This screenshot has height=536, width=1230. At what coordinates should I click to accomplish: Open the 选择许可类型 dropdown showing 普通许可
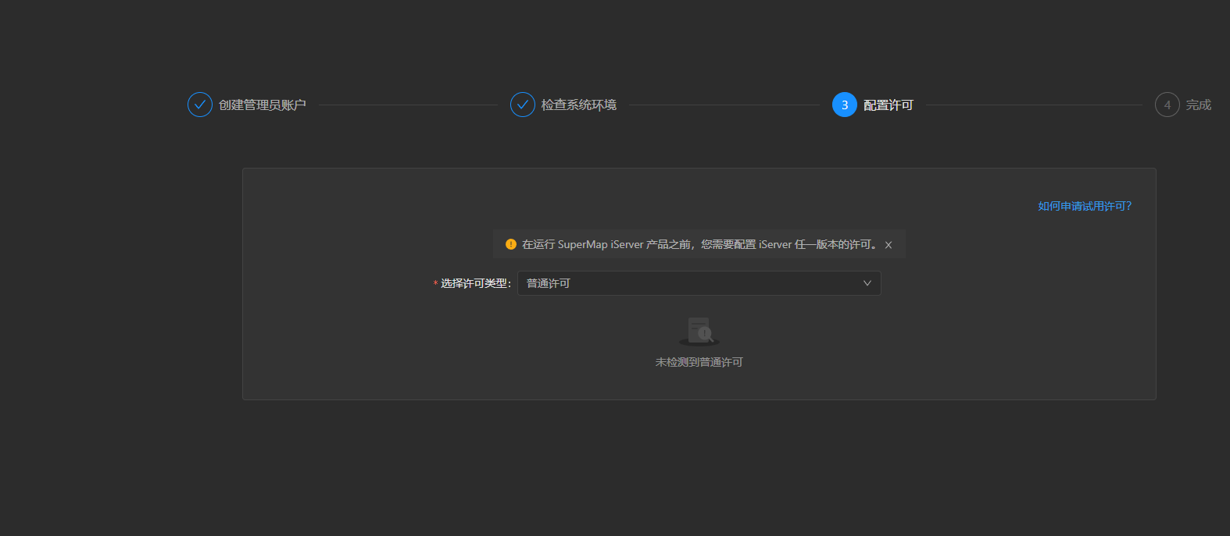point(699,283)
